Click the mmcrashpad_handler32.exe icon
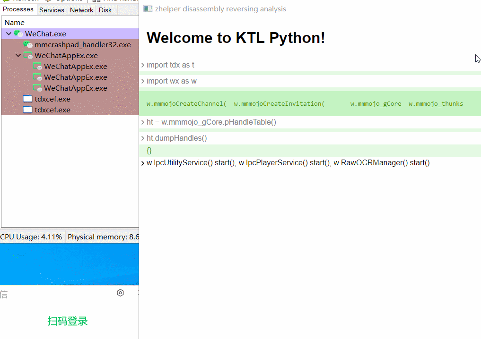This screenshot has width=481, height=339. [x=28, y=45]
